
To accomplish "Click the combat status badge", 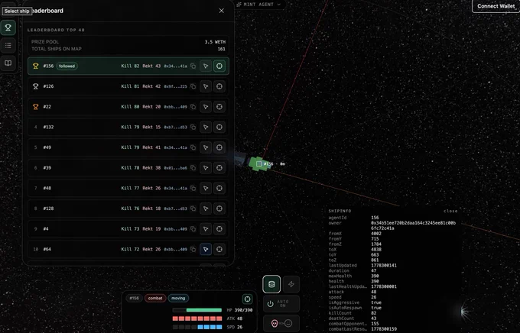I will 155,298.
